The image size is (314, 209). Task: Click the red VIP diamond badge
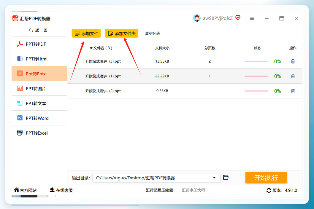pos(238,18)
